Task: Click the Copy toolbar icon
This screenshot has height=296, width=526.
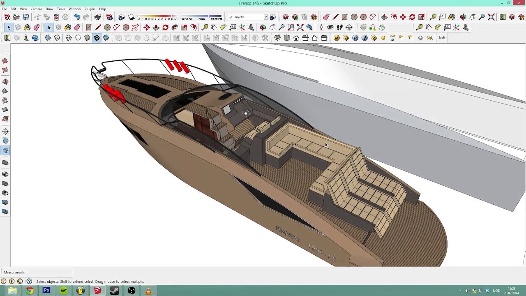Action: click(x=47, y=17)
